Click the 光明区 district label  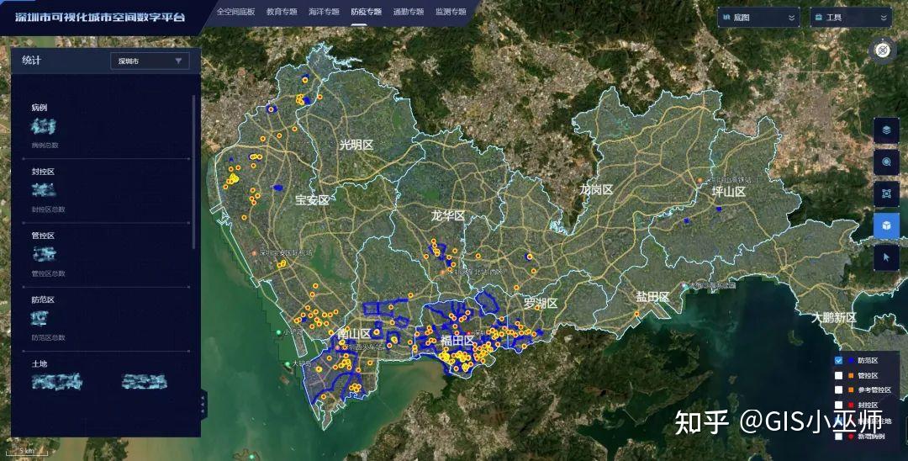(x=356, y=145)
